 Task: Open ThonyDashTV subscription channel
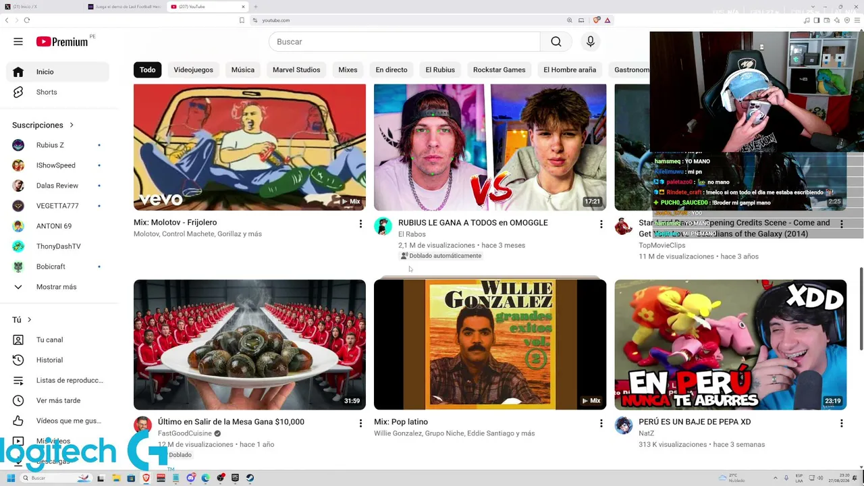pyautogui.click(x=57, y=246)
